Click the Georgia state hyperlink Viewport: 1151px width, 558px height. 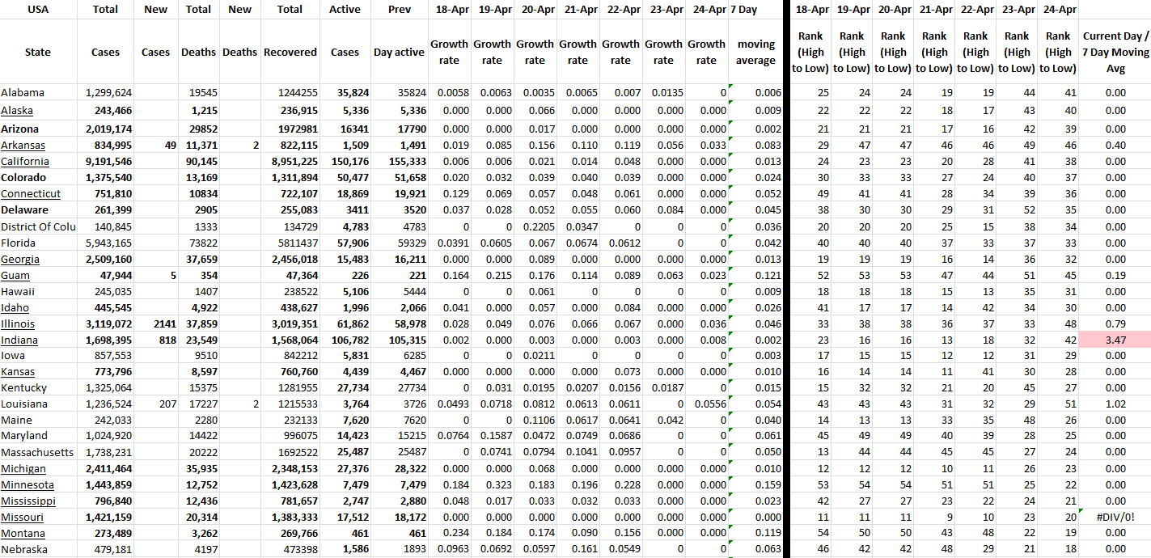coord(20,260)
